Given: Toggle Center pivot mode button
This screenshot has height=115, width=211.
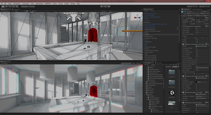Looking at the screenshot, I should 25,6.
